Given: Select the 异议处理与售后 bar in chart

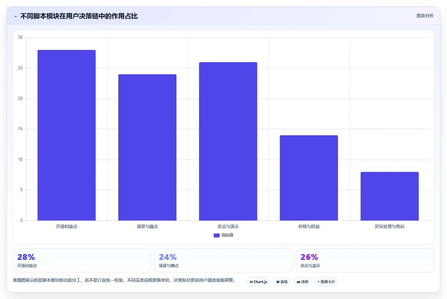Looking at the screenshot, I should tap(390, 196).
